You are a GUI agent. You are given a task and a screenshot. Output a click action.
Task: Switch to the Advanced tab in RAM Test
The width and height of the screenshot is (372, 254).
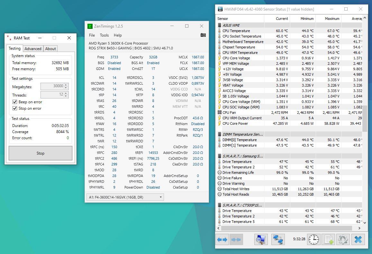pyautogui.click(x=33, y=49)
